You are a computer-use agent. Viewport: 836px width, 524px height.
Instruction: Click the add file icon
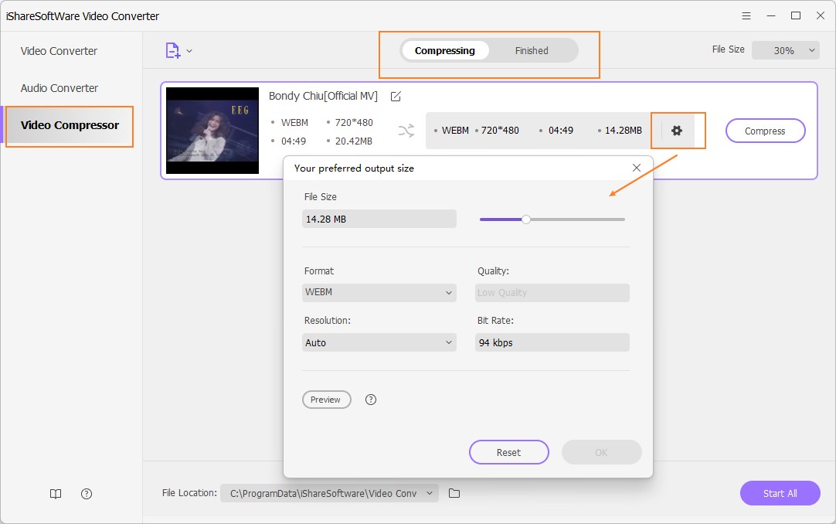(x=173, y=51)
